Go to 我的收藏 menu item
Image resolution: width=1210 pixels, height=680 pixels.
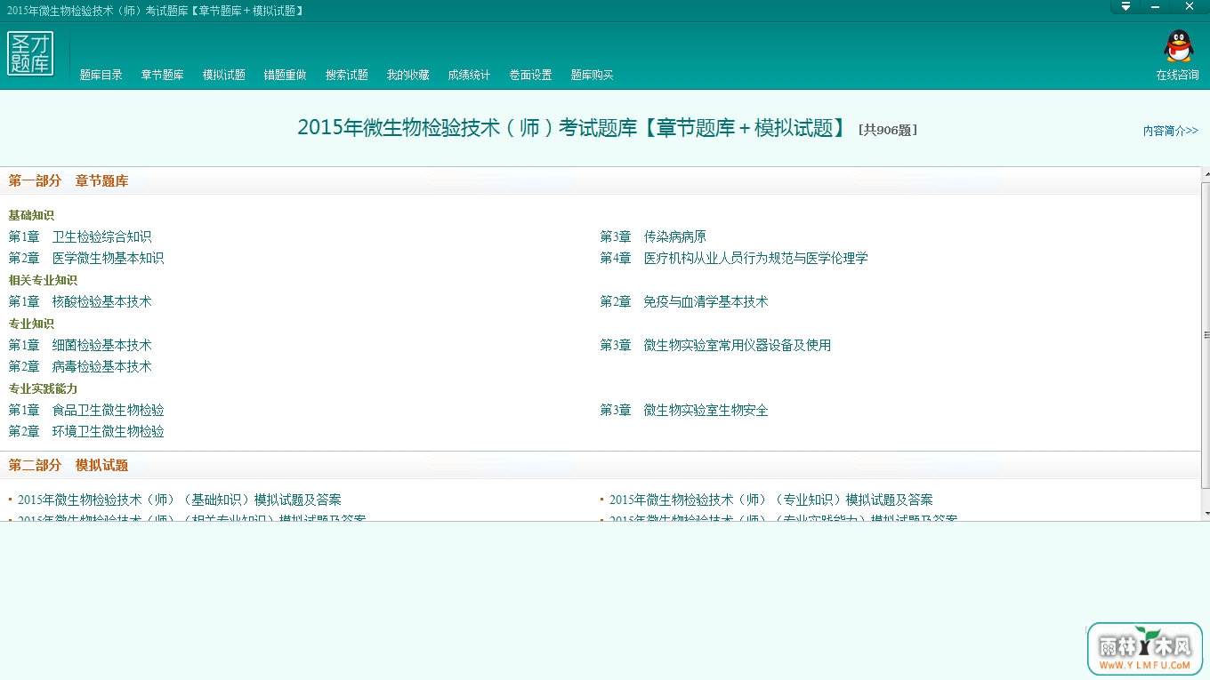click(408, 76)
